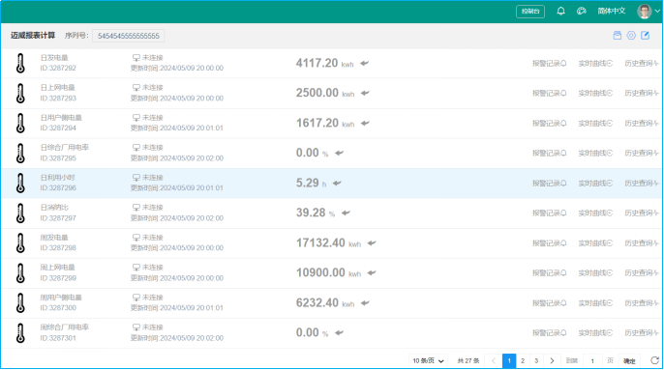
Task: Open the 简体中文 language selector
Action: tap(612, 11)
